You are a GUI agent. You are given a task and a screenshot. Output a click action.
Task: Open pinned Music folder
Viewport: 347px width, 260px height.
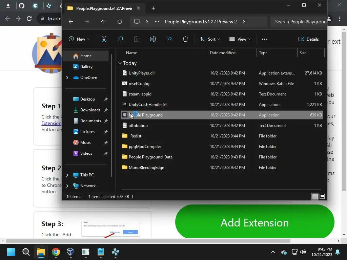86,143
